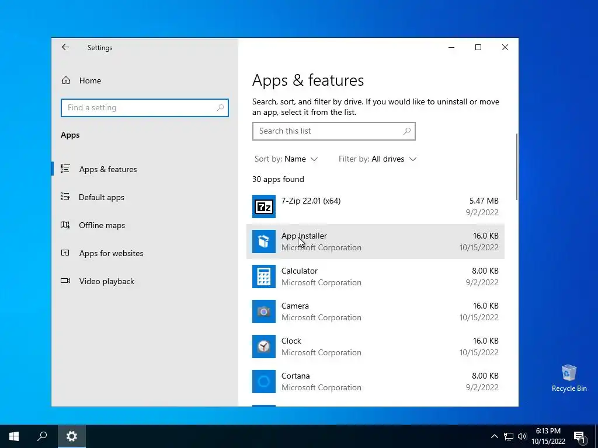Open the Filter by All drives dropdown

coord(378,159)
